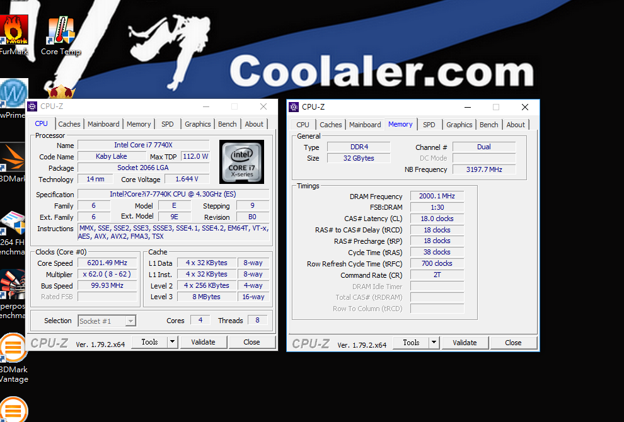Expand the Tools dropdown arrow in the Memory-tab window
The width and height of the screenshot is (624, 422).
pyautogui.click(x=434, y=343)
